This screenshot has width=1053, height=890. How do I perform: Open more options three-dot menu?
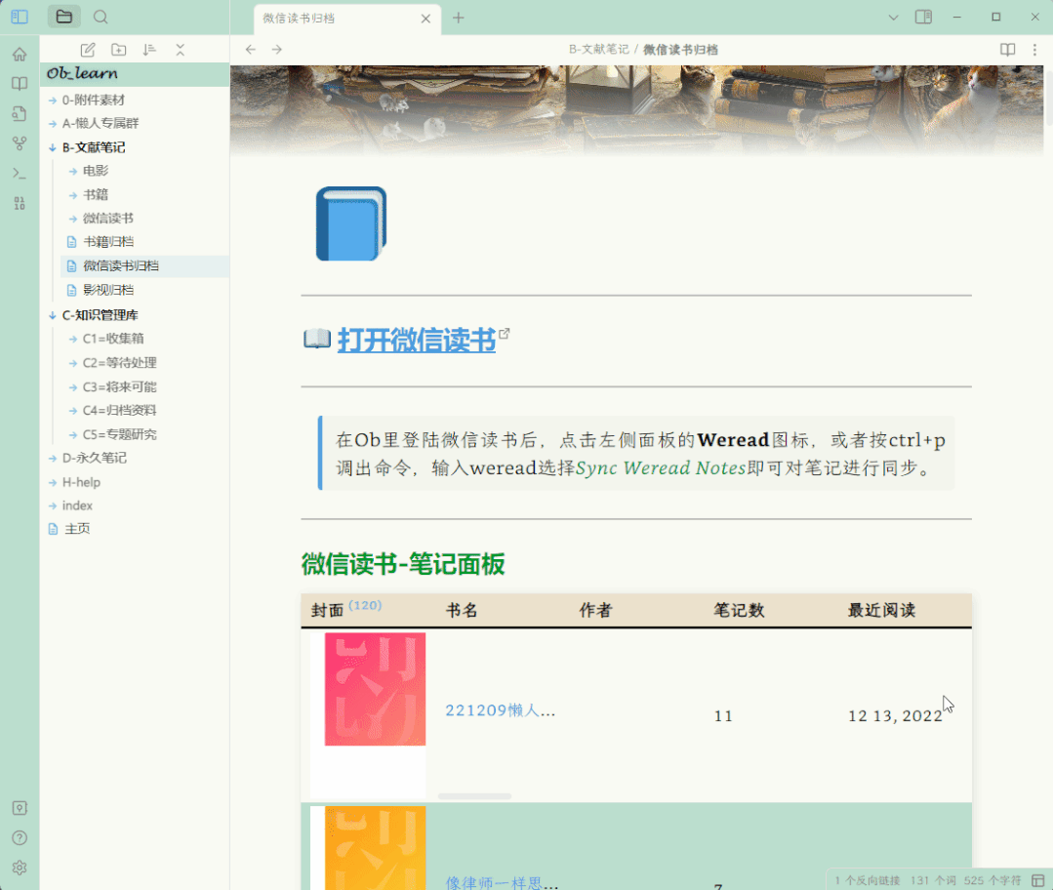(x=1034, y=49)
